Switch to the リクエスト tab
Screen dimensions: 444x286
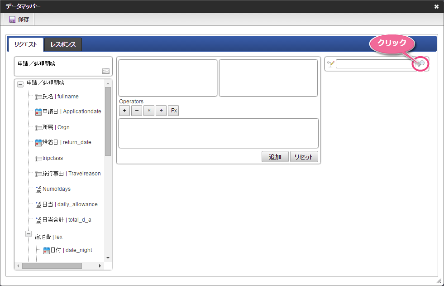point(25,44)
